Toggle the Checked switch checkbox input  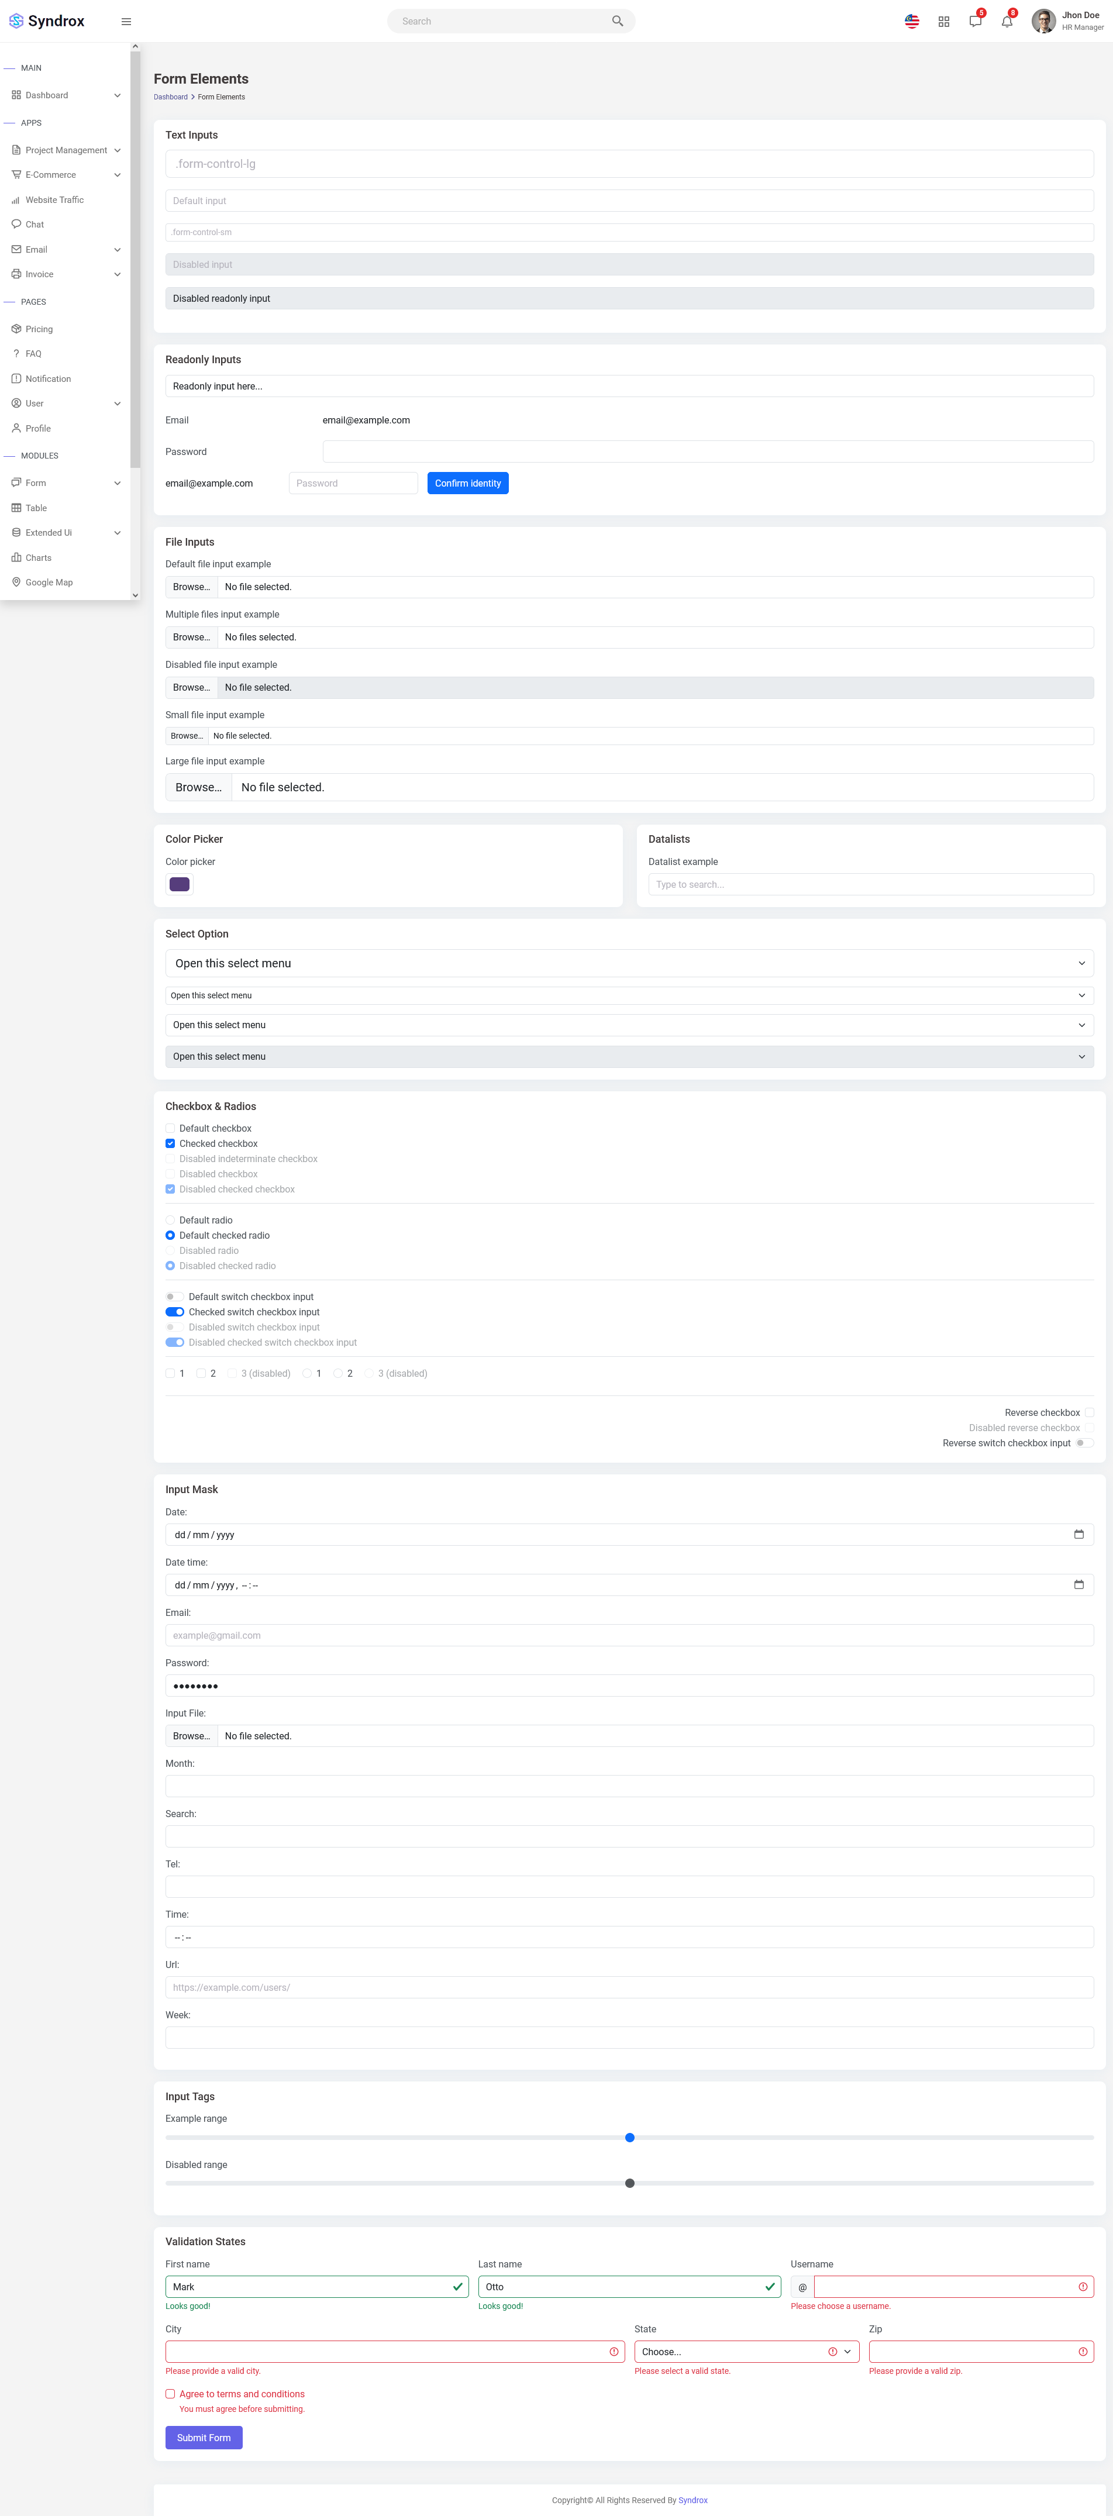point(175,1312)
